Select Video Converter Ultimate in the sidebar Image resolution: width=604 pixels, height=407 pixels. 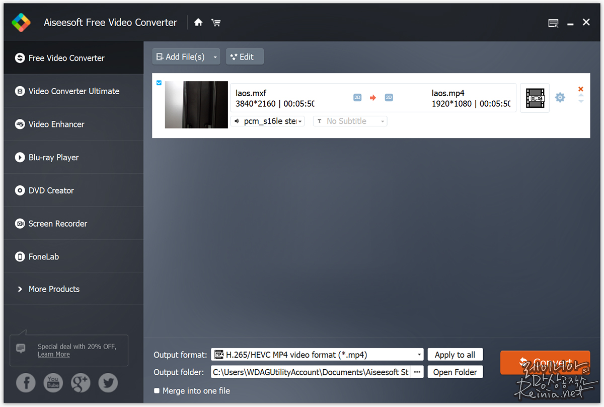point(73,91)
